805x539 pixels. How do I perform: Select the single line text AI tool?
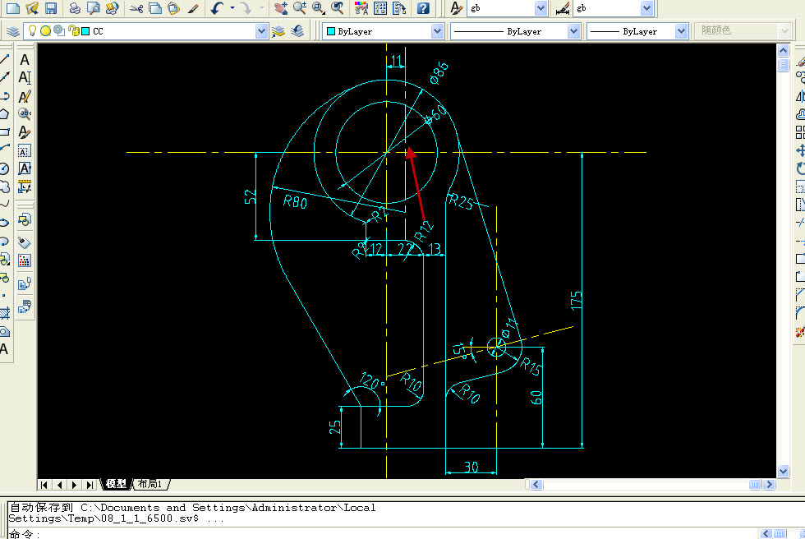(x=25, y=78)
